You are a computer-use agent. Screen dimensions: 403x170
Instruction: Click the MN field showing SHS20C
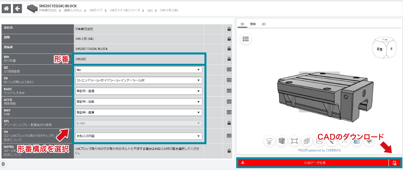click(138, 59)
